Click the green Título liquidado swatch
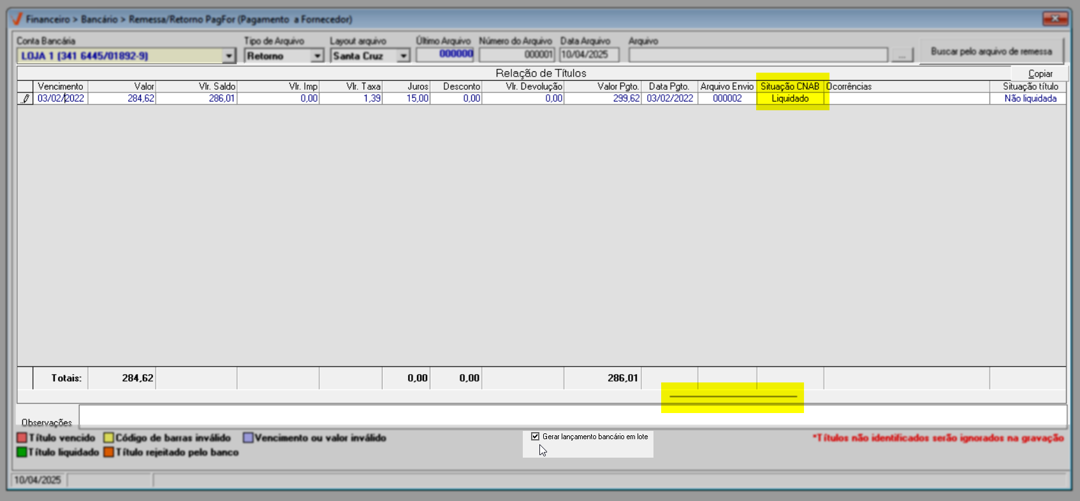1080x501 pixels. [22, 452]
